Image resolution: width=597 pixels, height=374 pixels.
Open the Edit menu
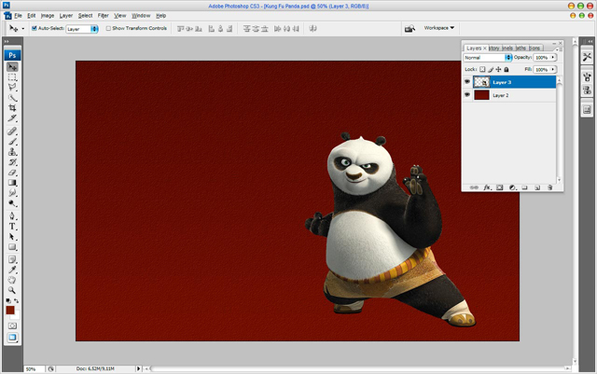pyautogui.click(x=31, y=16)
